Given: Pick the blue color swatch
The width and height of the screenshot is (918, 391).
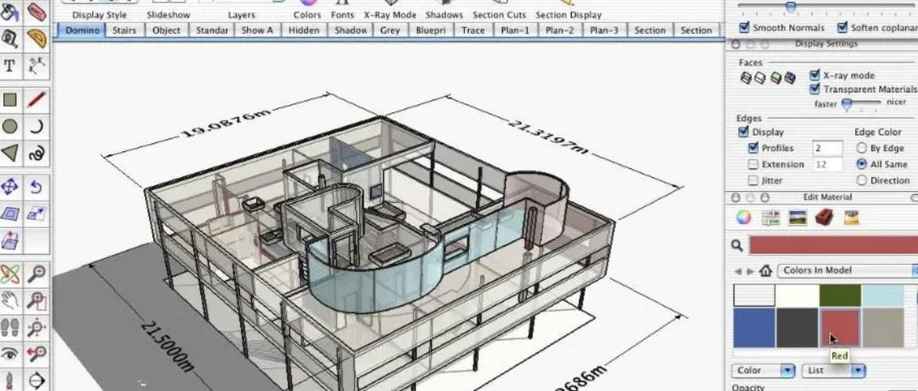Looking at the screenshot, I should click(754, 327).
